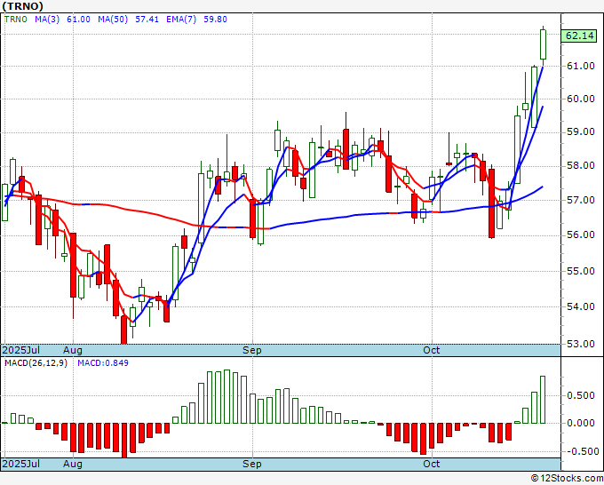The width and height of the screenshot is (604, 485).
Task: Click the 54.00 price axis label
Action: (x=581, y=306)
